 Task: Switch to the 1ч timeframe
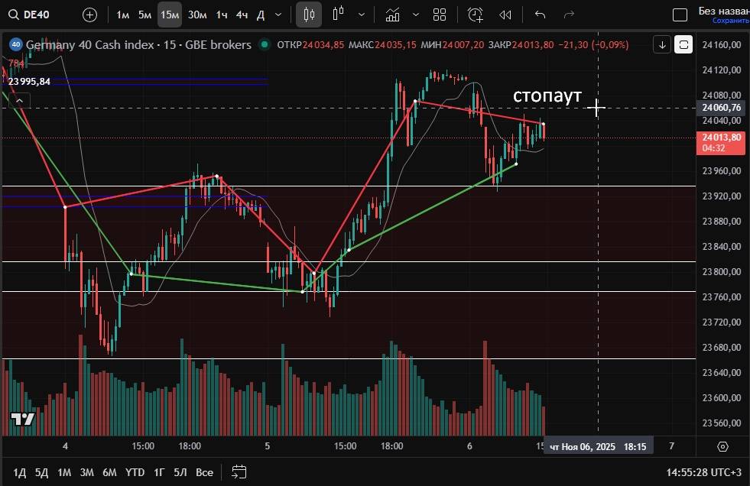click(221, 15)
